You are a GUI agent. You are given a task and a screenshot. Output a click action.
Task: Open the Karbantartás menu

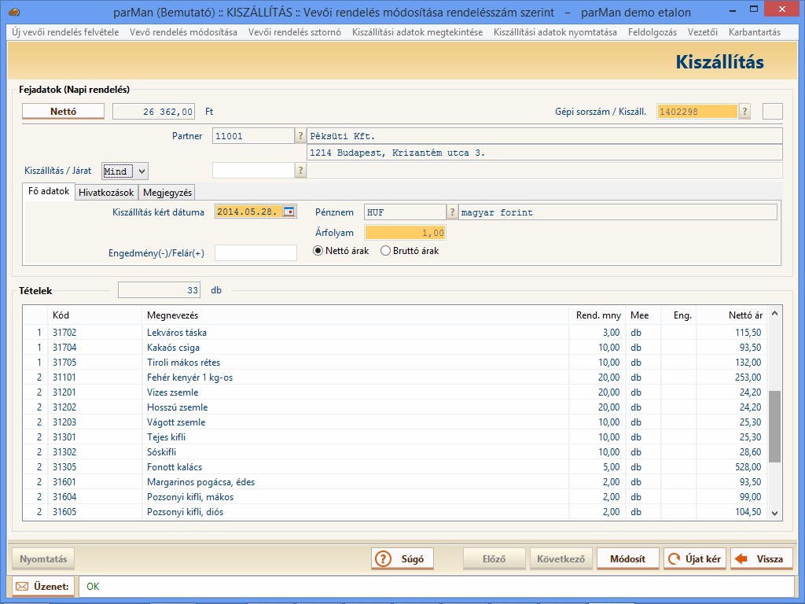coord(754,31)
